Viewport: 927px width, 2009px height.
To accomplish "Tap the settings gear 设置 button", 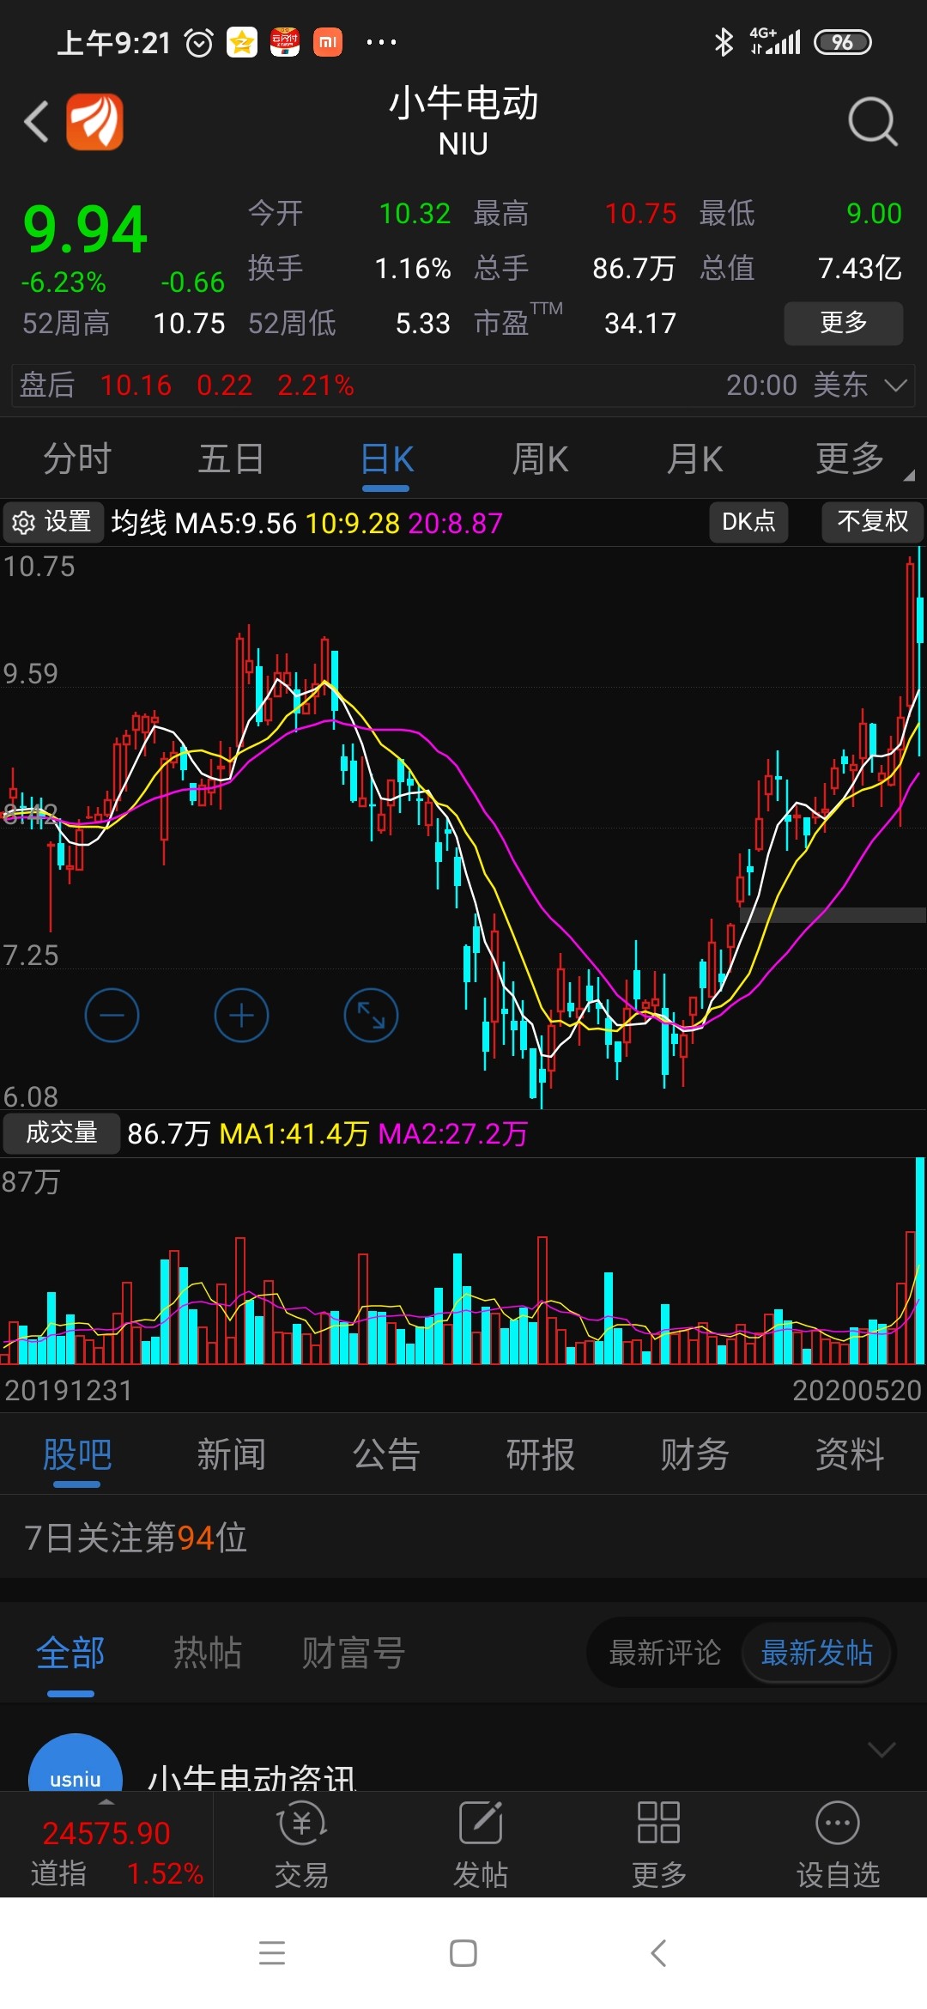I will (53, 522).
